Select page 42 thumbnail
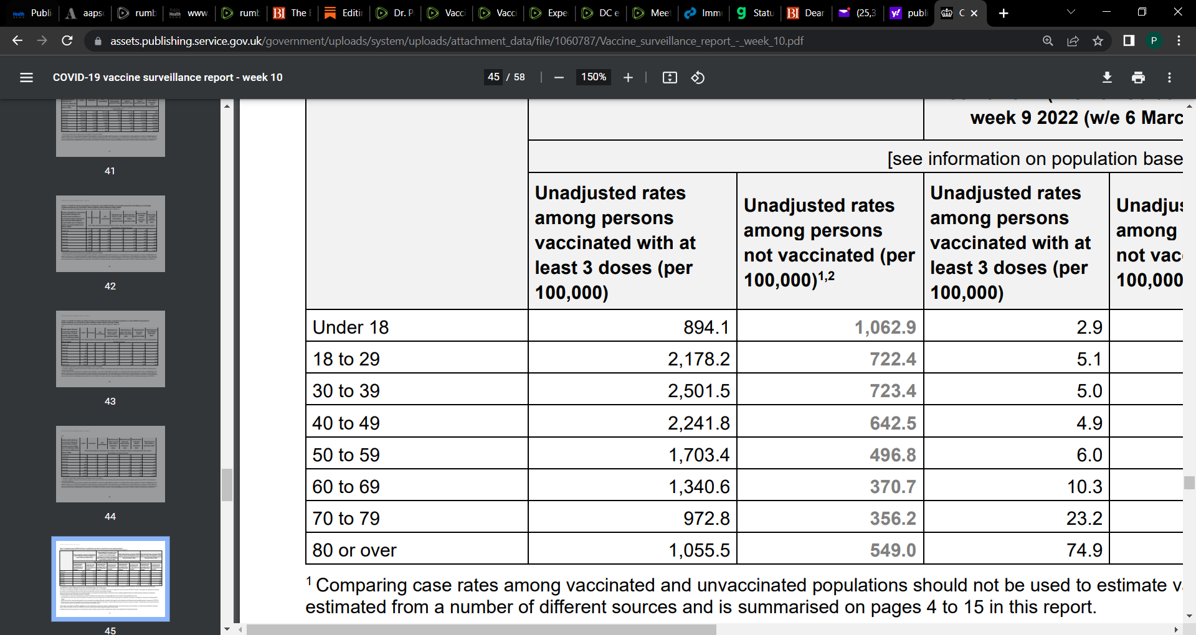Screen dimensions: 1196x635 110,233
